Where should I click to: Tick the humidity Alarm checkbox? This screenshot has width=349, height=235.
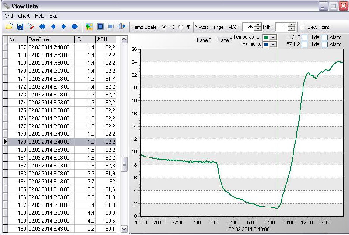324,44
